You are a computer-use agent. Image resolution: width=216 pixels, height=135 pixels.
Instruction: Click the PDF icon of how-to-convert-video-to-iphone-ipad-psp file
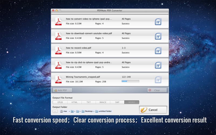pos(58,22)
